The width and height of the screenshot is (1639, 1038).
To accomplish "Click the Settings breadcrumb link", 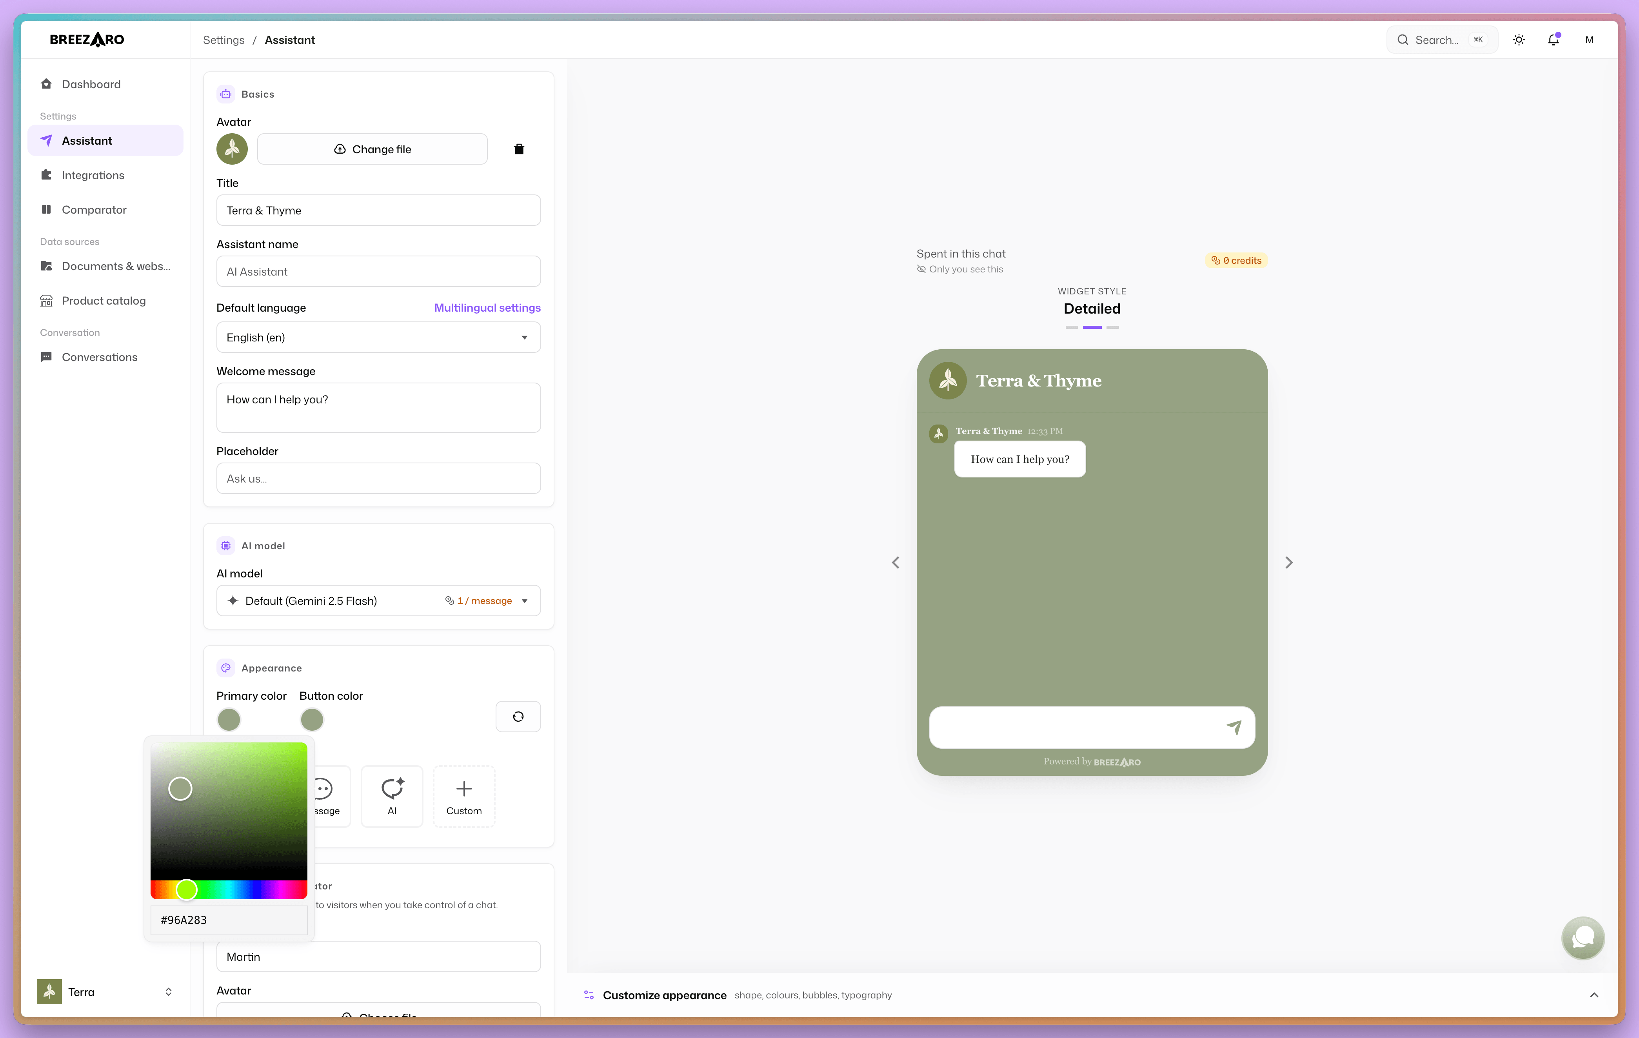I will point(223,40).
